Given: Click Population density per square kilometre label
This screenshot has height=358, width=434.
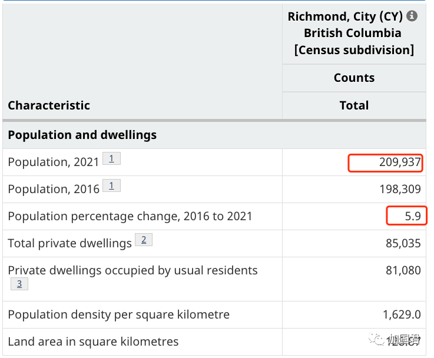Looking at the screenshot, I should (x=119, y=314).
